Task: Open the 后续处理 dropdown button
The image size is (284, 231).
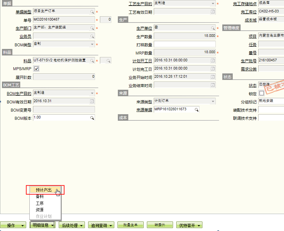Action: click(x=72, y=225)
